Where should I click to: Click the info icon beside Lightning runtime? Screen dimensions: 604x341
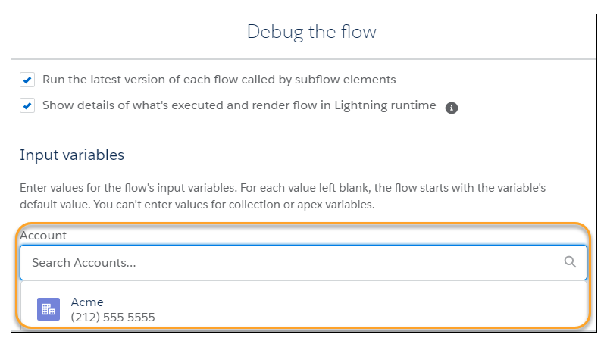coord(452,108)
